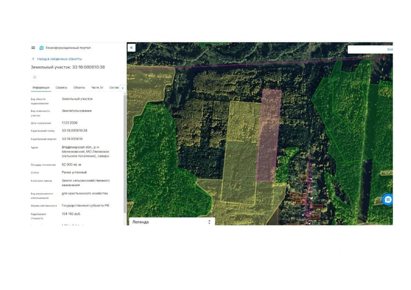Image resolution: width=411 pixels, height=290 pixels.
Task: Open the blue round chat button on the map
Action: coord(388,200)
